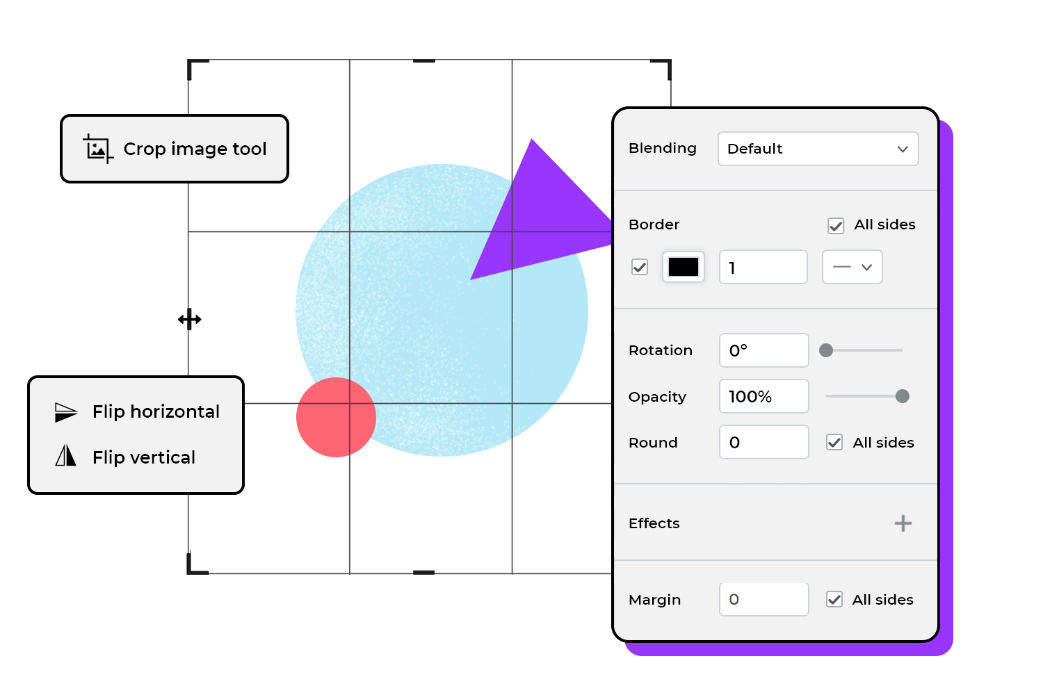Viewport: 1043px width, 695px height.
Task: Click the Round label
Action: point(653,443)
